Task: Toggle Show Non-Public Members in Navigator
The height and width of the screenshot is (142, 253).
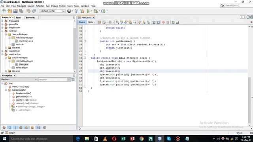Action: 21,127
